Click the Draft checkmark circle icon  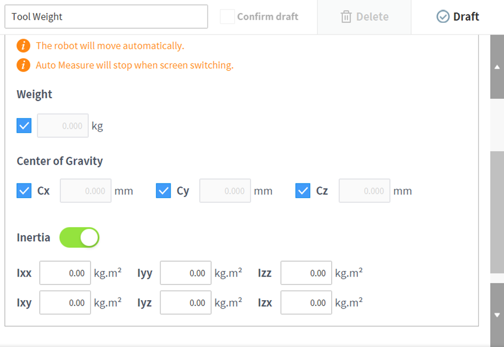(x=443, y=17)
